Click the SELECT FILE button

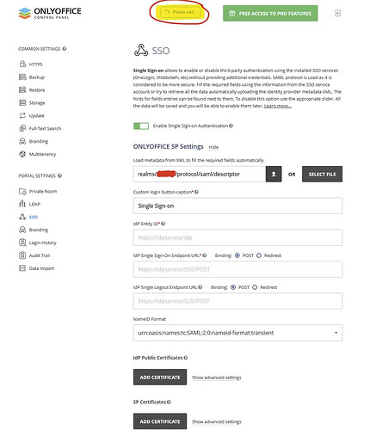point(322,174)
